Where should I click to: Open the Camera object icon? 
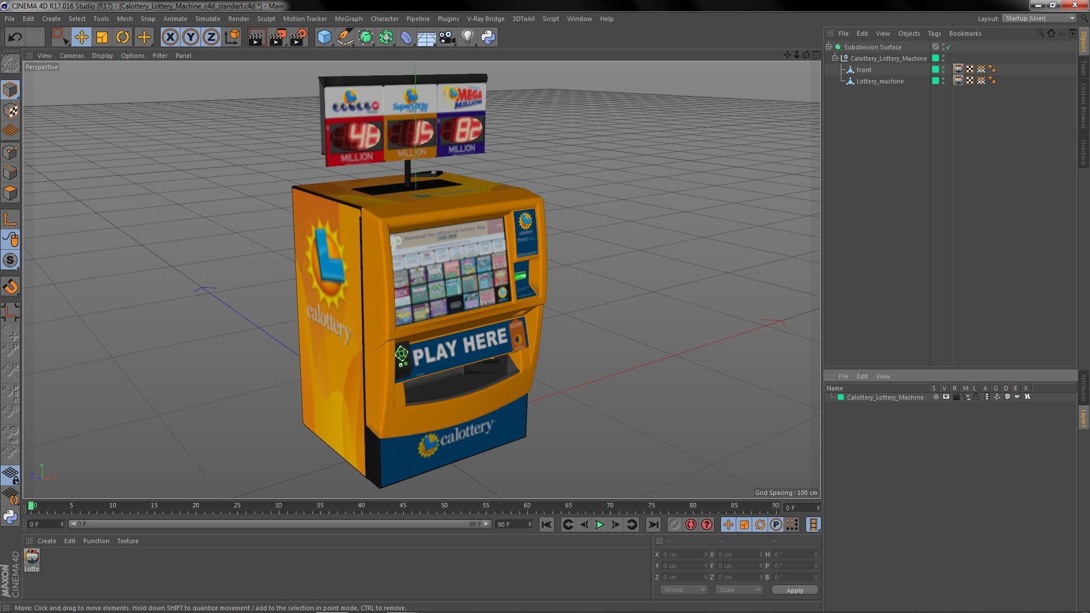click(447, 37)
